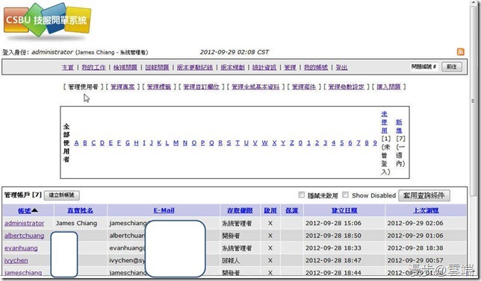Select created date 2012-09-28 18:33 cell
481x281 pixels.
[333, 248]
